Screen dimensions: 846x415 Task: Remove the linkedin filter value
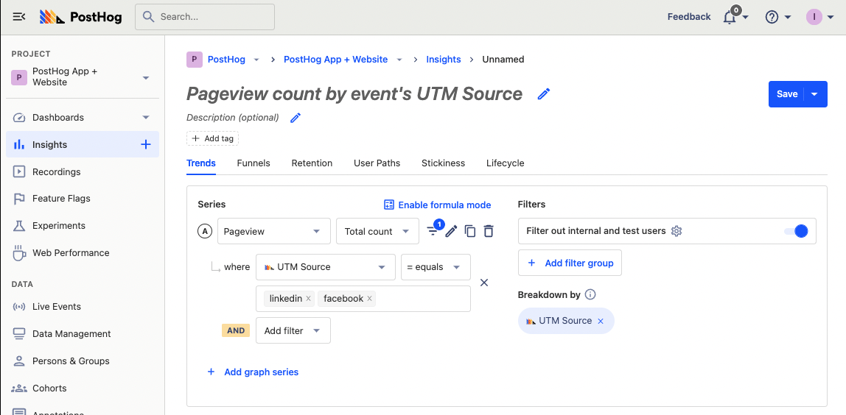point(308,299)
